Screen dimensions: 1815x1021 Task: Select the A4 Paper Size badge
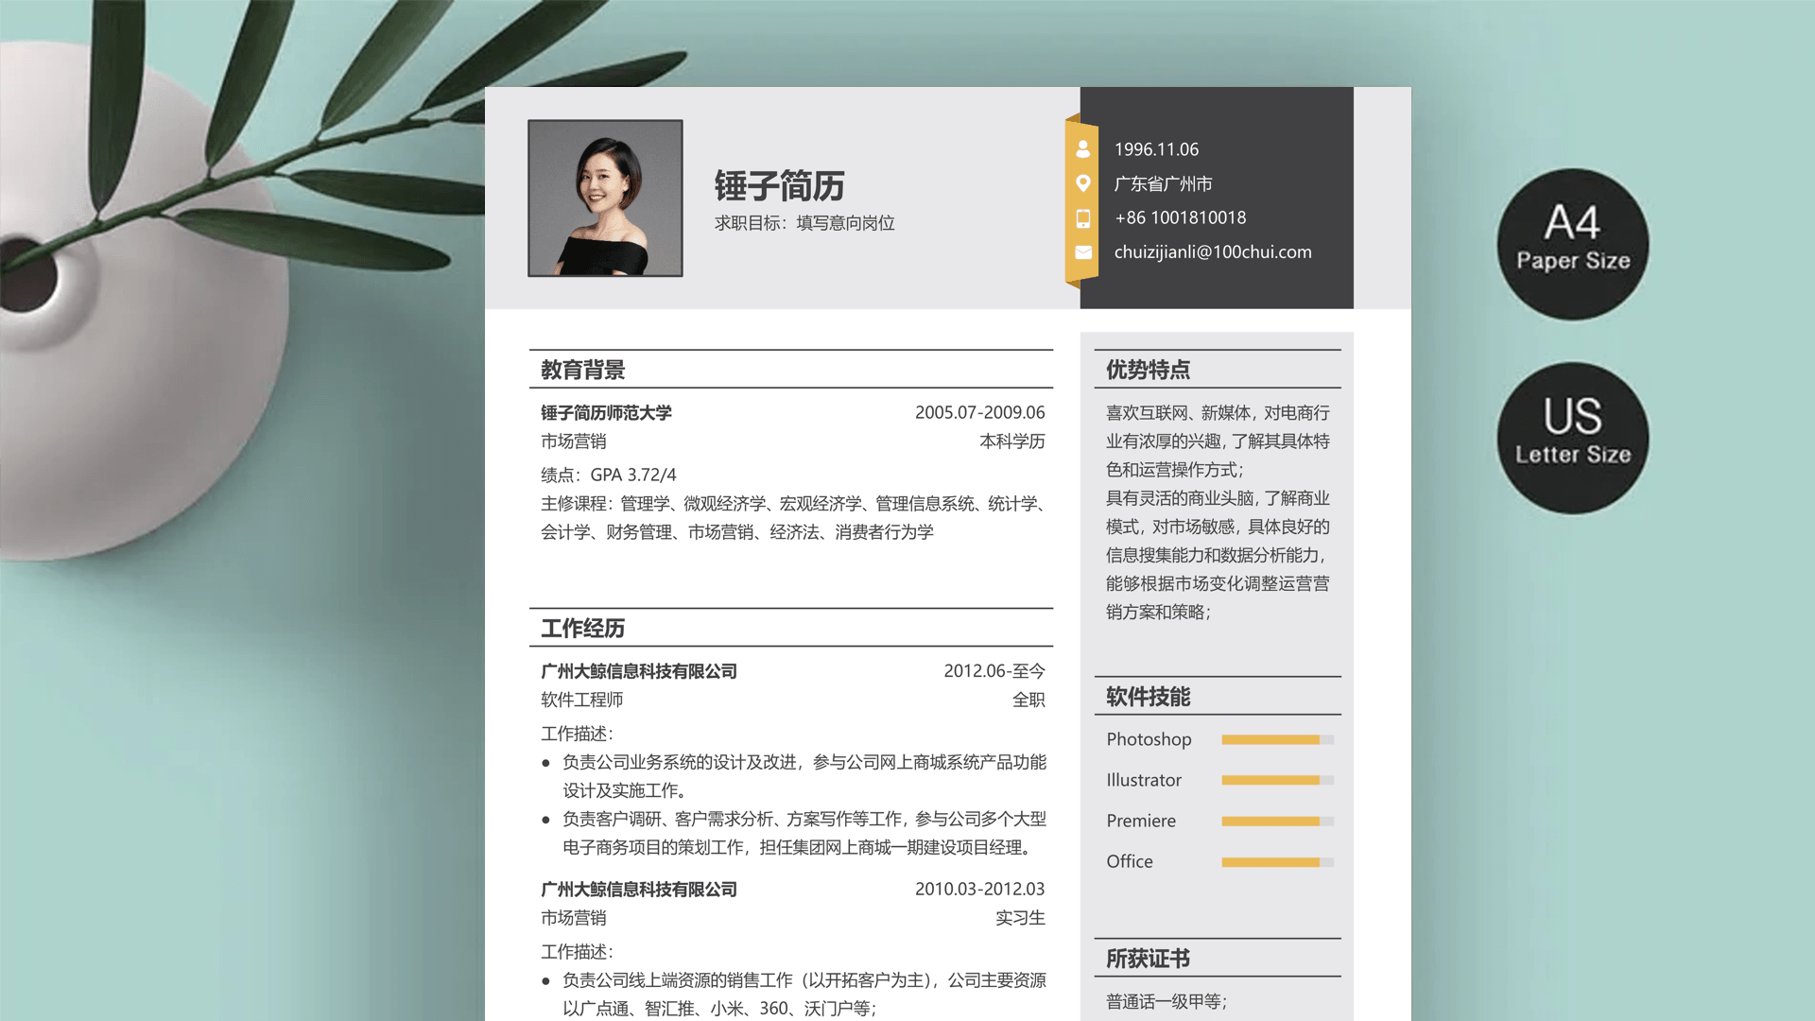[1572, 244]
